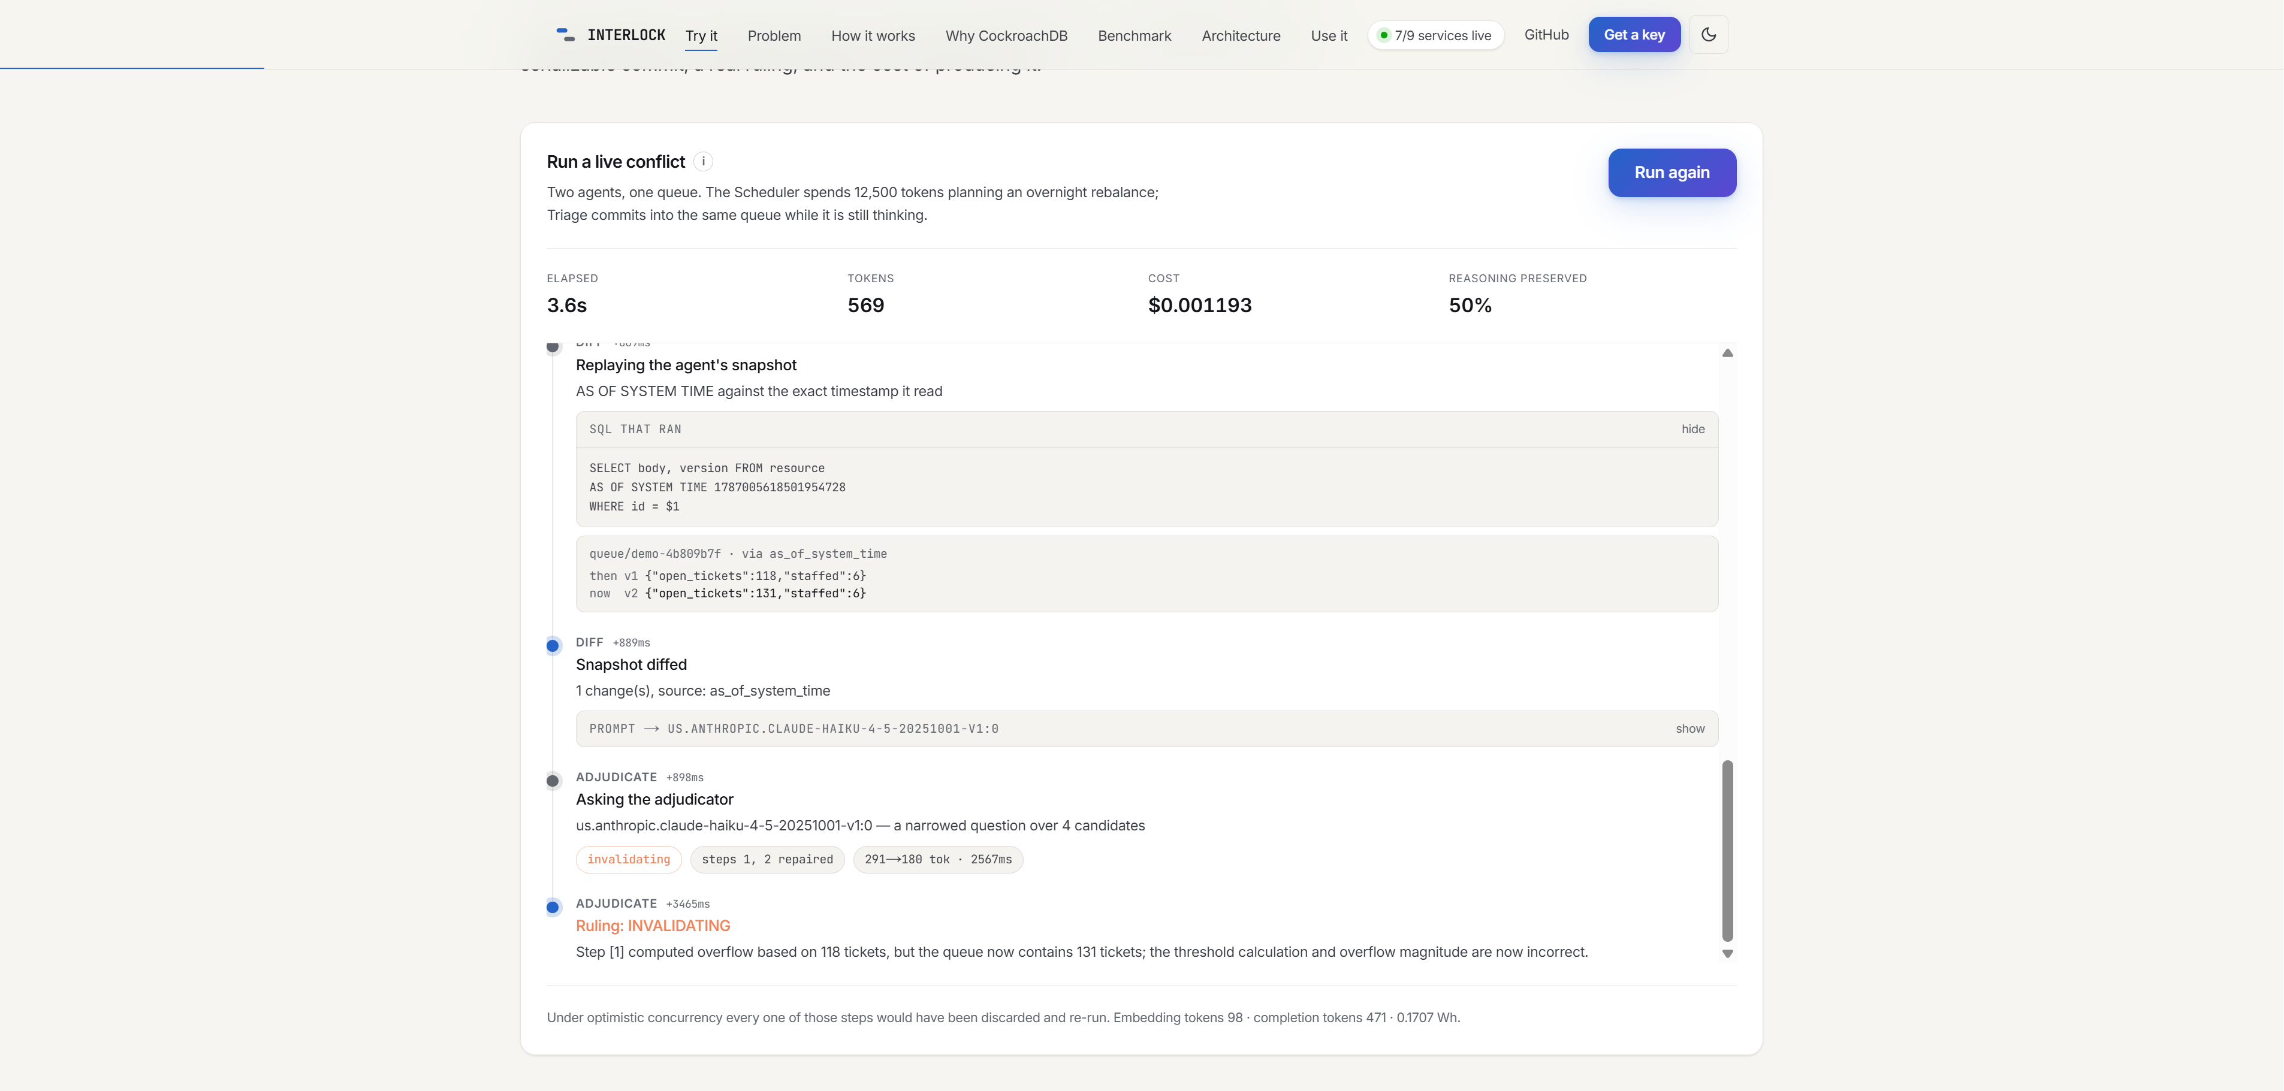Screen dimensions: 2284x1091
Task: Open the info icon beside Run a live conflict
Action: pyautogui.click(x=703, y=161)
